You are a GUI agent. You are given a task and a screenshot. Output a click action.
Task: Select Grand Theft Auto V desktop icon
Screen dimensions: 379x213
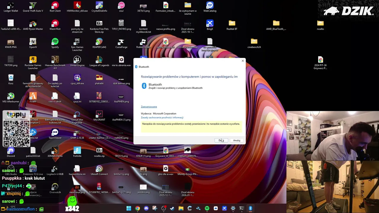click(33, 7)
